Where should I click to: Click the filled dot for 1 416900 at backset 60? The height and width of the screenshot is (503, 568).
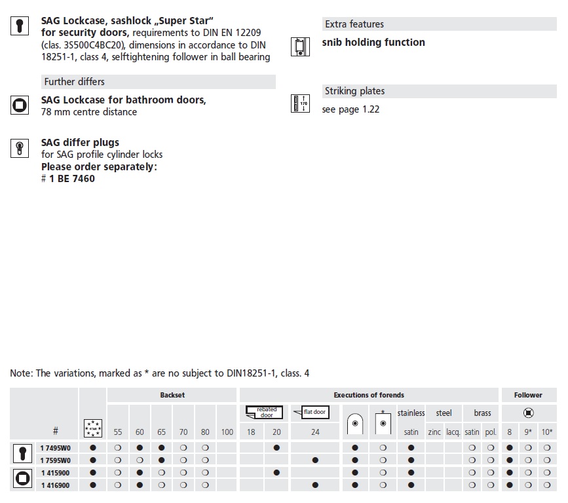tap(140, 485)
